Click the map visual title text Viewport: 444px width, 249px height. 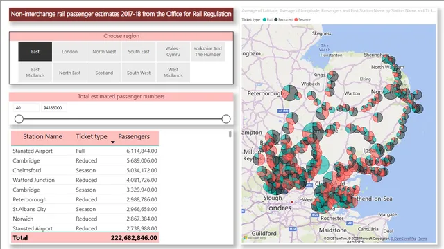tap(339, 11)
